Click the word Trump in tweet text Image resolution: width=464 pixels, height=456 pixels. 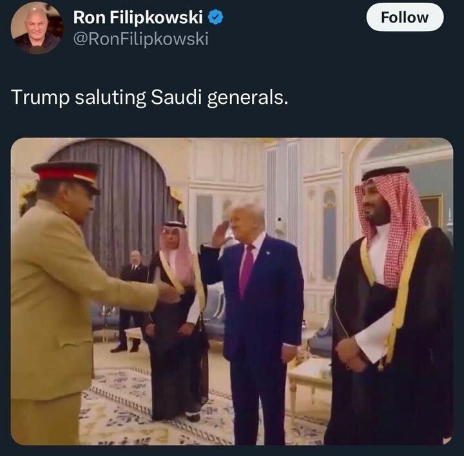coord(40,98)
